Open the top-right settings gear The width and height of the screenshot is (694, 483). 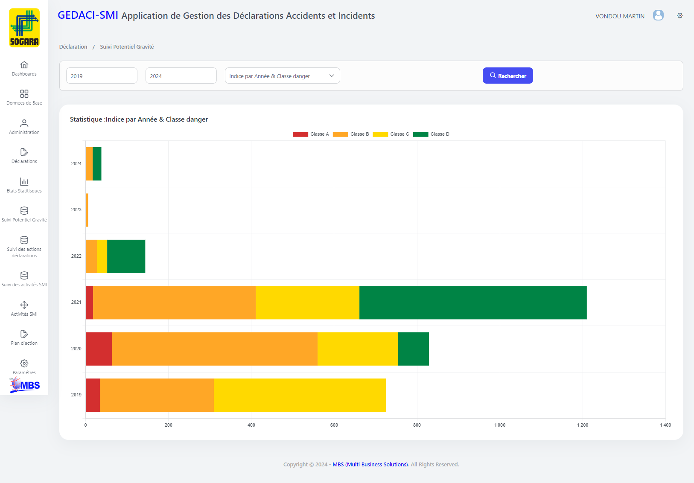click(x=680, y=15)
